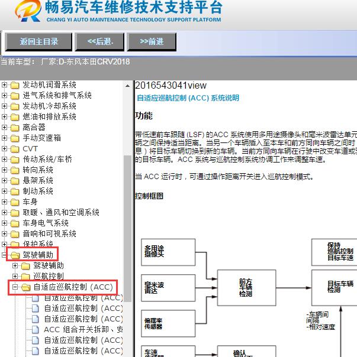This screenshot has width=357, height=357.
Task: Click the 返回主目录 button
Action: point(38,41)
